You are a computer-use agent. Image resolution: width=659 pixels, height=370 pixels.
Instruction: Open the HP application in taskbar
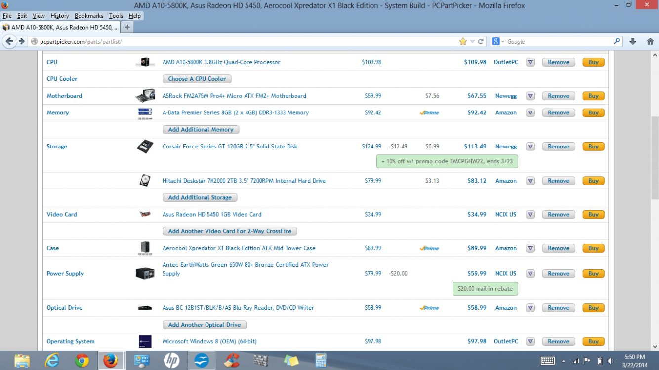[x=171, y=361]
